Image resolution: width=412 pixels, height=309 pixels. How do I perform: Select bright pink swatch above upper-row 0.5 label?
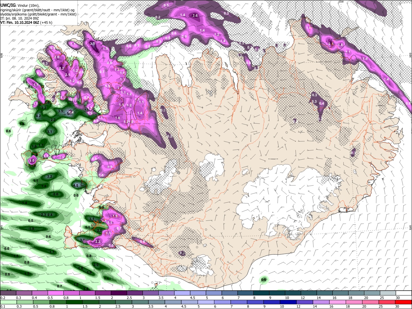point(56,293)
